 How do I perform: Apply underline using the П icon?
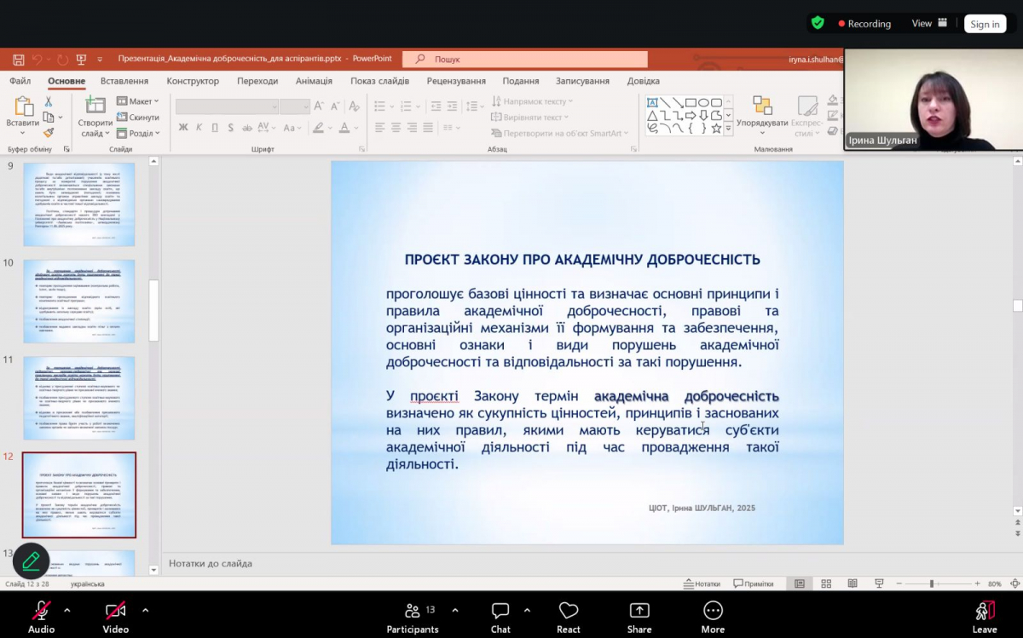click(x=214, y=127)
